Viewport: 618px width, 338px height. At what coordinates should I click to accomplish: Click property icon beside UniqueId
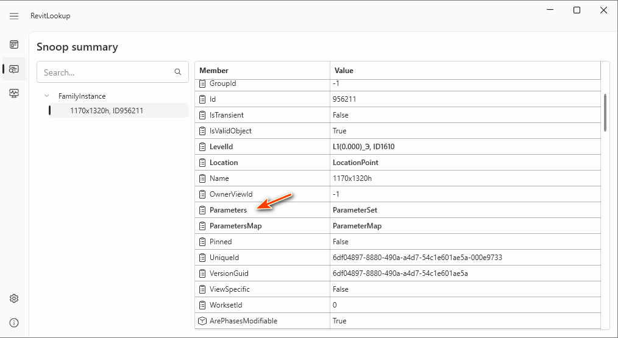pyautogui.click(x=202, y=258)
